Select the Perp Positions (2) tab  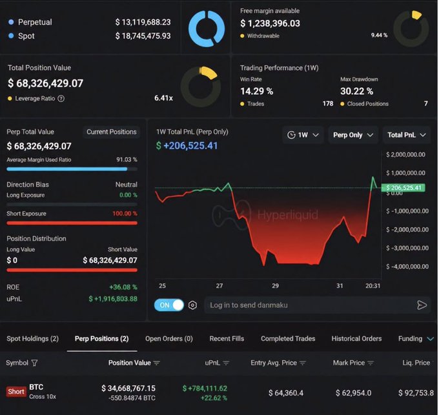[x=101, y=339]
